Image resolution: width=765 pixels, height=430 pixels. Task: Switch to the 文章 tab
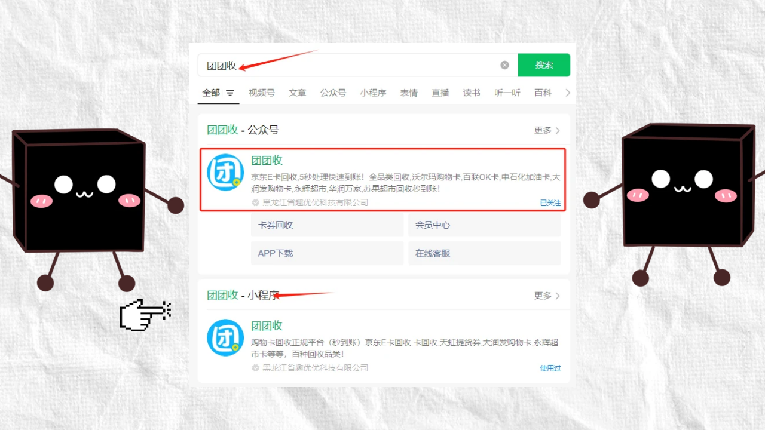click(297, 93)
